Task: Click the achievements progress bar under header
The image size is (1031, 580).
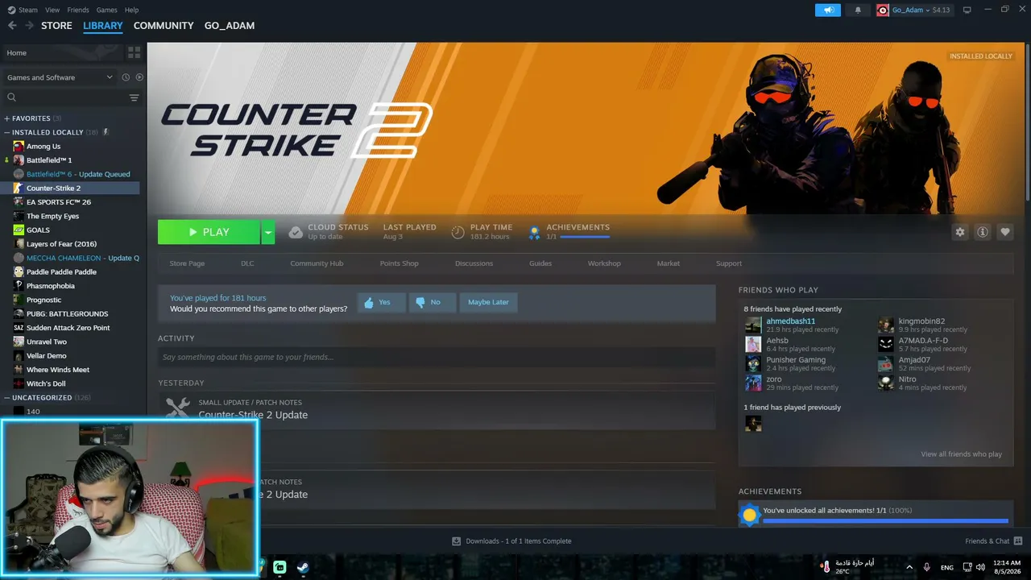Action: tap(585, 237)
